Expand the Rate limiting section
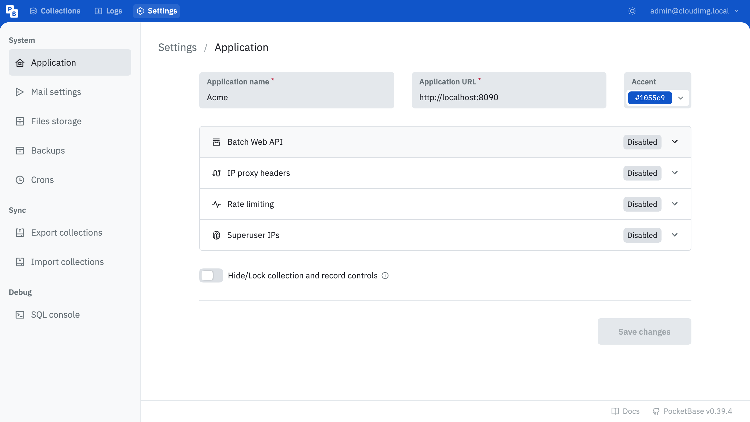Image resolution: width=750 pixels, height=422 pixels. click(x=675, y=204)
